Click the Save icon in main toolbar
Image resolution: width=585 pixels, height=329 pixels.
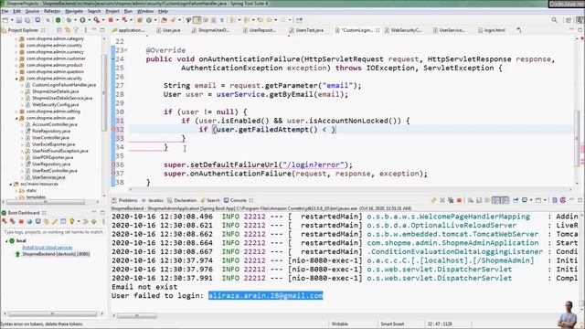point(18,20)
